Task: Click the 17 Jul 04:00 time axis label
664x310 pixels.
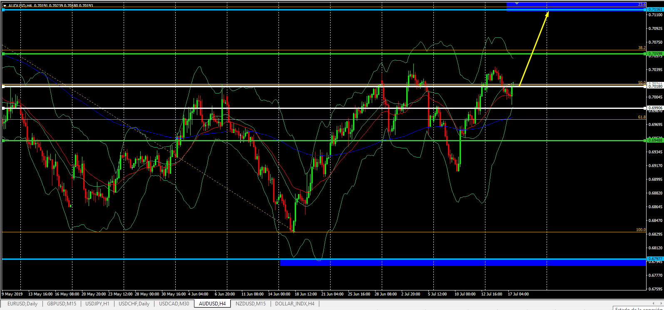Action: [x=518, y=294]
